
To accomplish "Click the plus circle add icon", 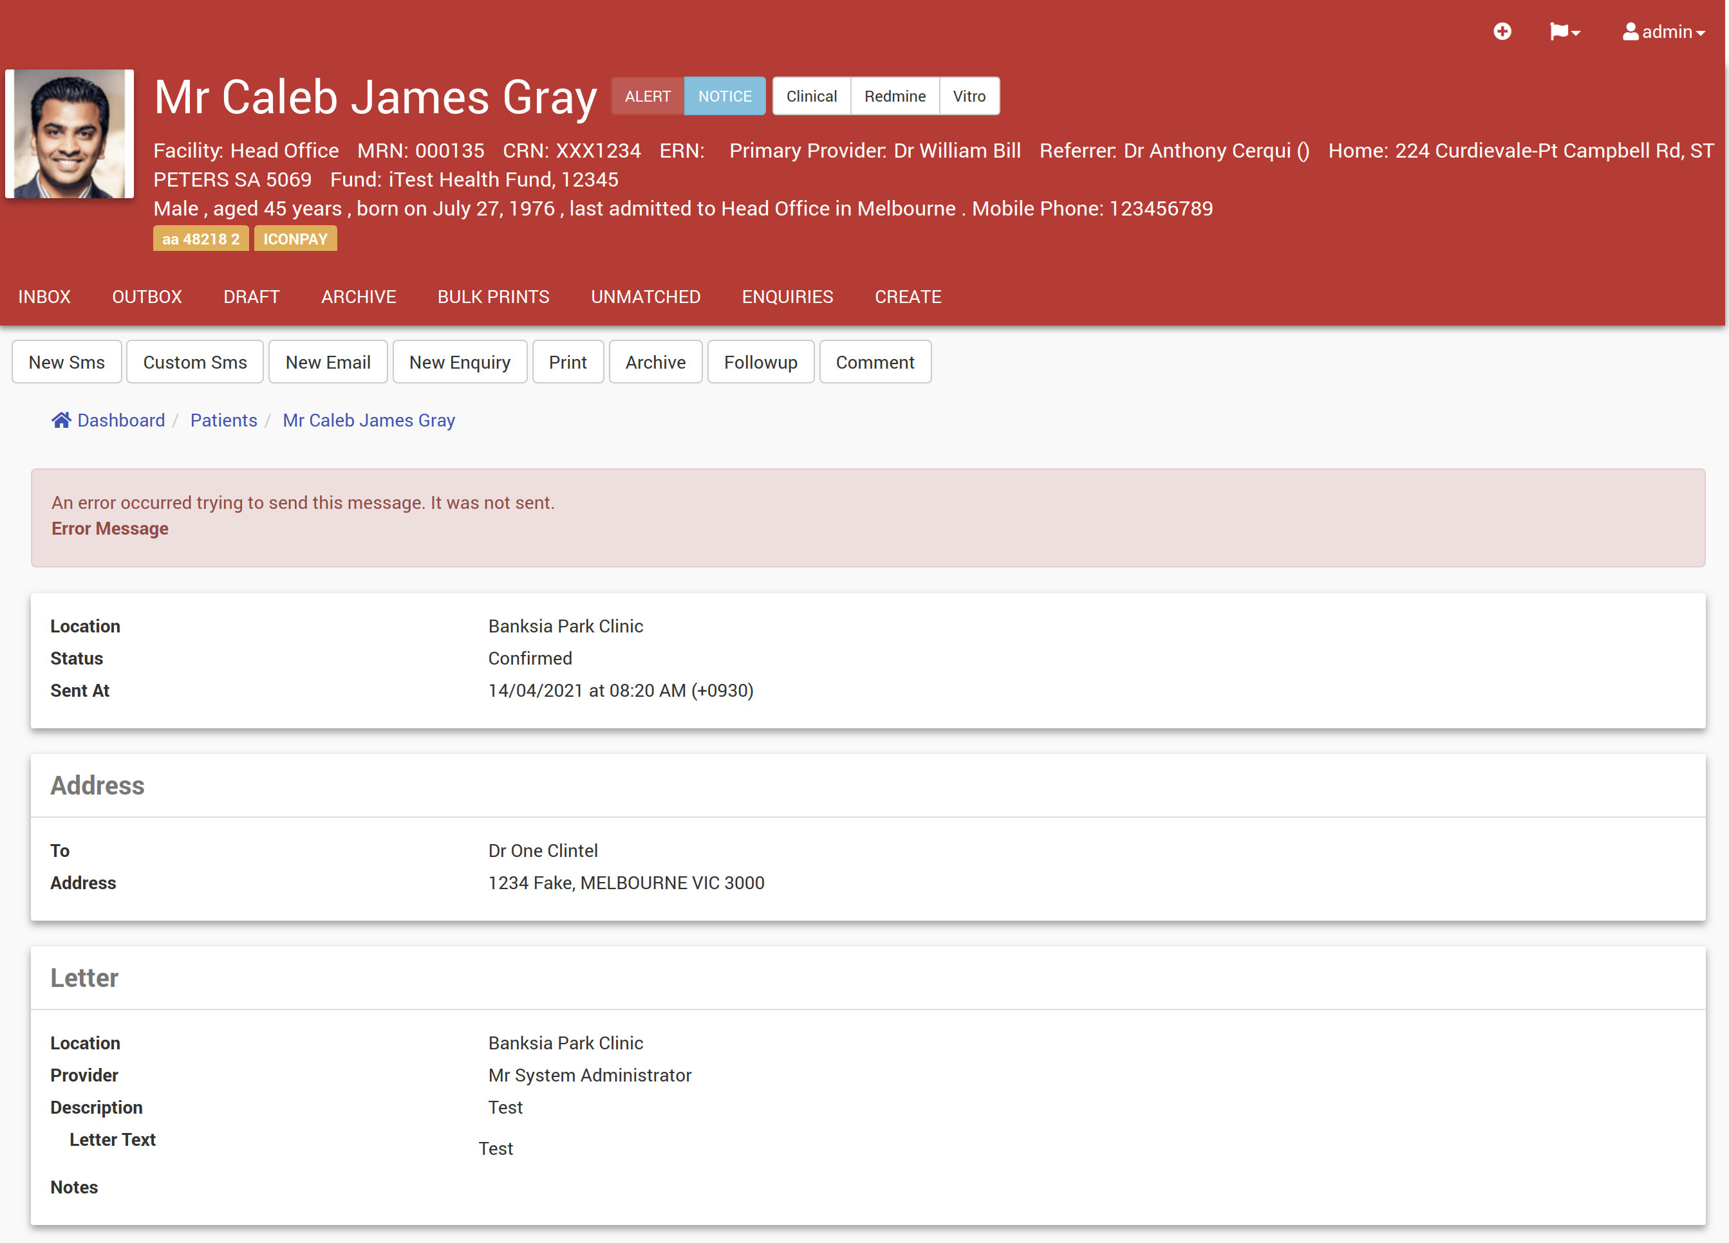I will [1502, 32].
